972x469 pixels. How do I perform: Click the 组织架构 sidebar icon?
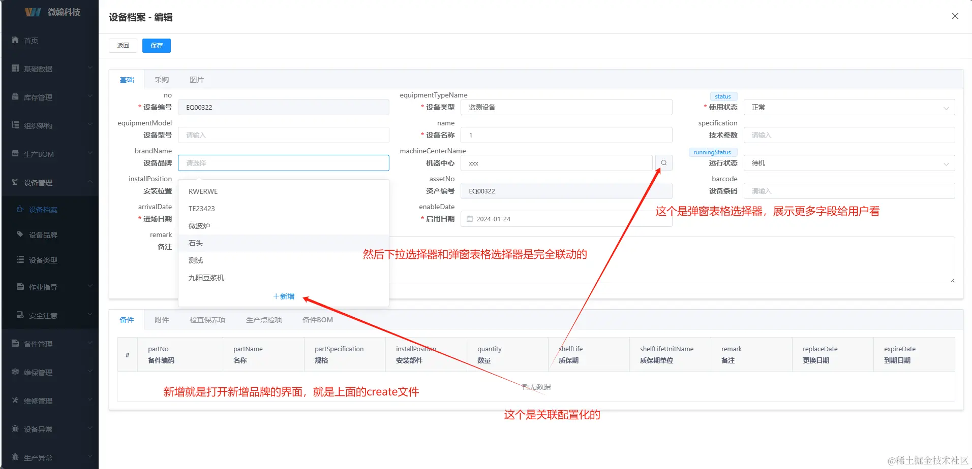click(15, 125)
